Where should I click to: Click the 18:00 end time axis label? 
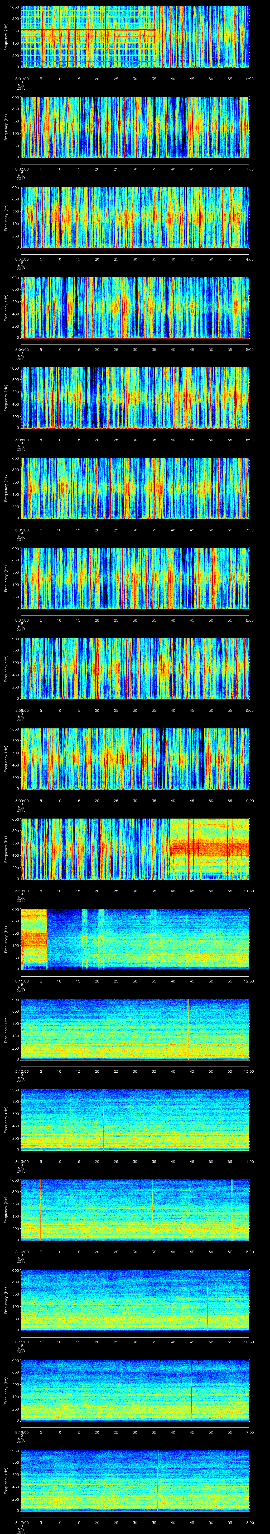point(249,1522)
